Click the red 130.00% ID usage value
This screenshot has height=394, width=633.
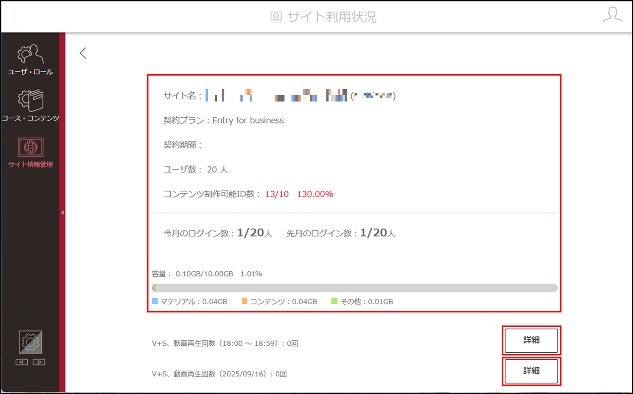(315, 194)
